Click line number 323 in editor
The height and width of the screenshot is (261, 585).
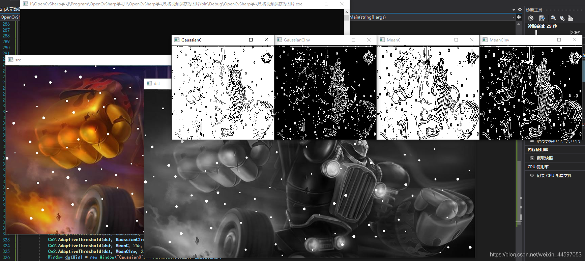coord(6,240)
